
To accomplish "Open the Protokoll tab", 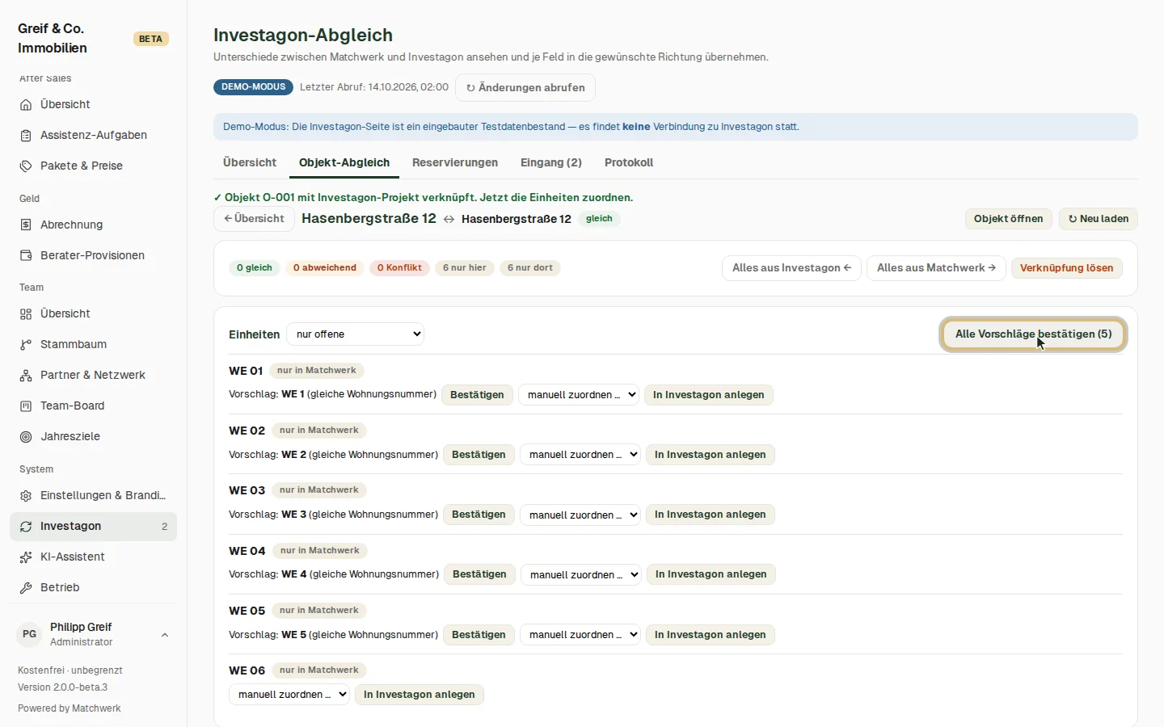I will (x=629, y=162).
